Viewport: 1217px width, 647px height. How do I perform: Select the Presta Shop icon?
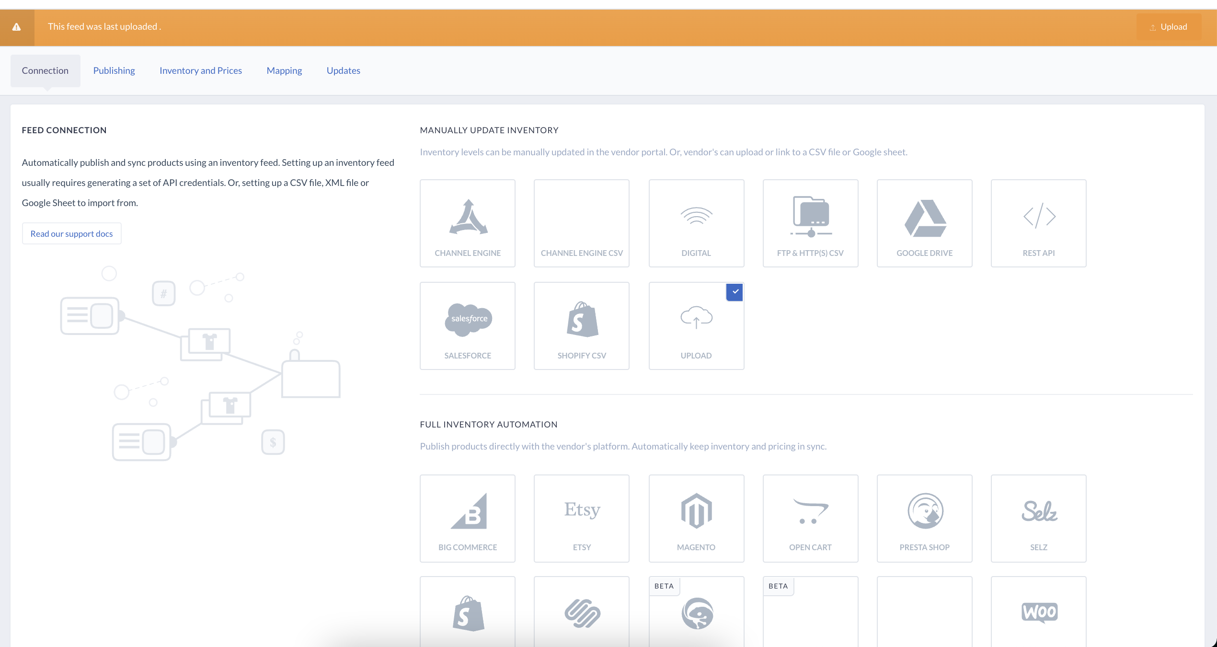[925, 511]
